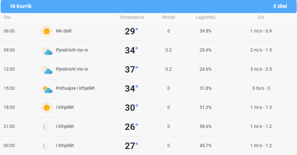
Task: Select the 37° temperature at 12:00
Action: click(x=131, y=69)
